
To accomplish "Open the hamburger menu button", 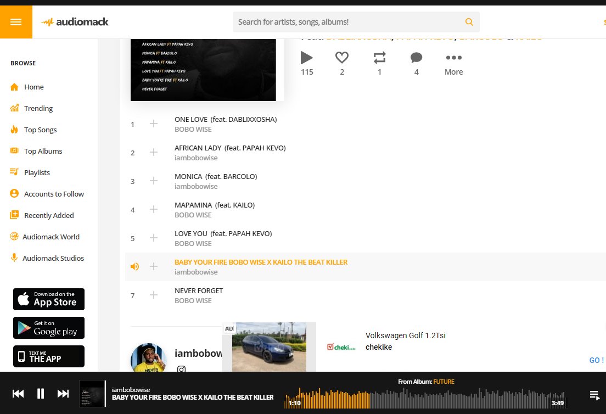I will pos(16,22).
